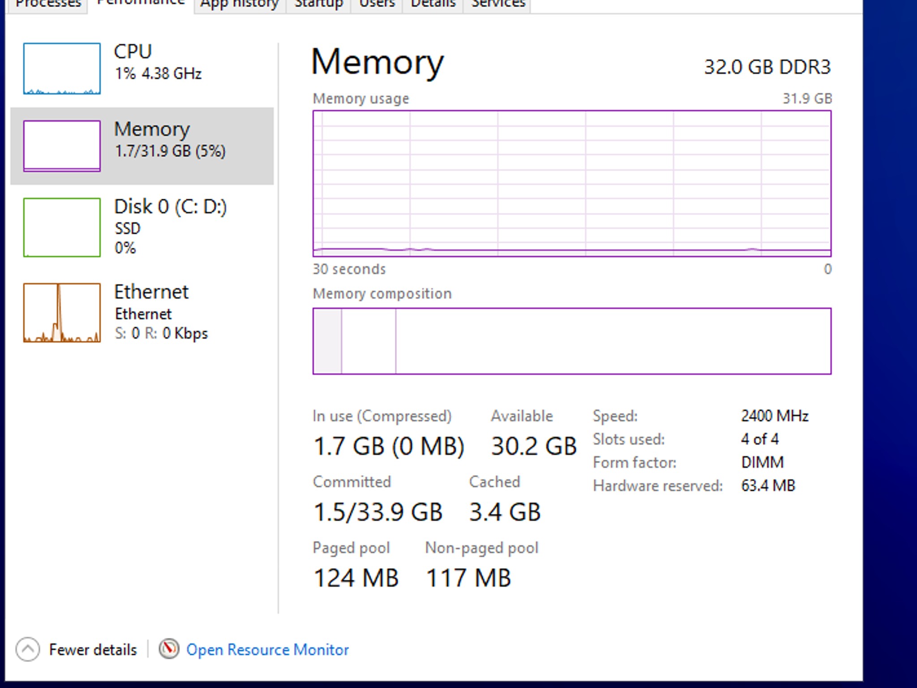Select the Disk 0 graph thumbnail
The width and height of the screenshot is (917, 688).
point(62,228)
